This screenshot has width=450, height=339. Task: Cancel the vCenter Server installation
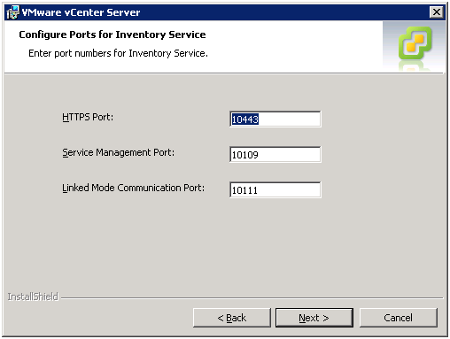[398, 318]
